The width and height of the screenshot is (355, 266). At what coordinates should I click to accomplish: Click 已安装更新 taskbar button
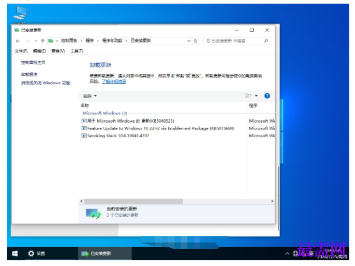(x=105, y=254)
